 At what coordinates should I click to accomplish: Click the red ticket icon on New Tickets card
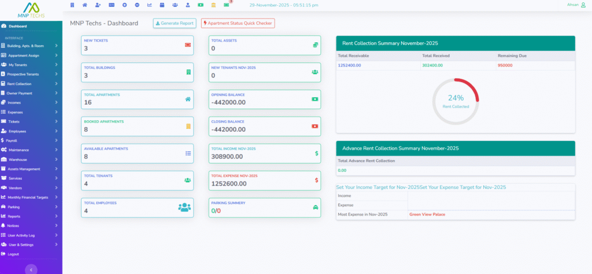(x=188, y=45)
